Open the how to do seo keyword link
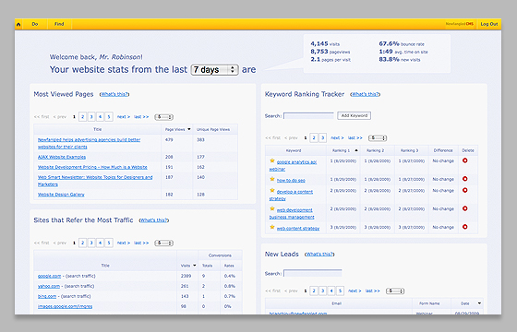 click(291, 181)
